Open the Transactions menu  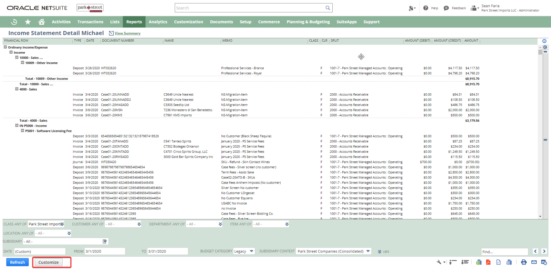click(x=90, y=22)
